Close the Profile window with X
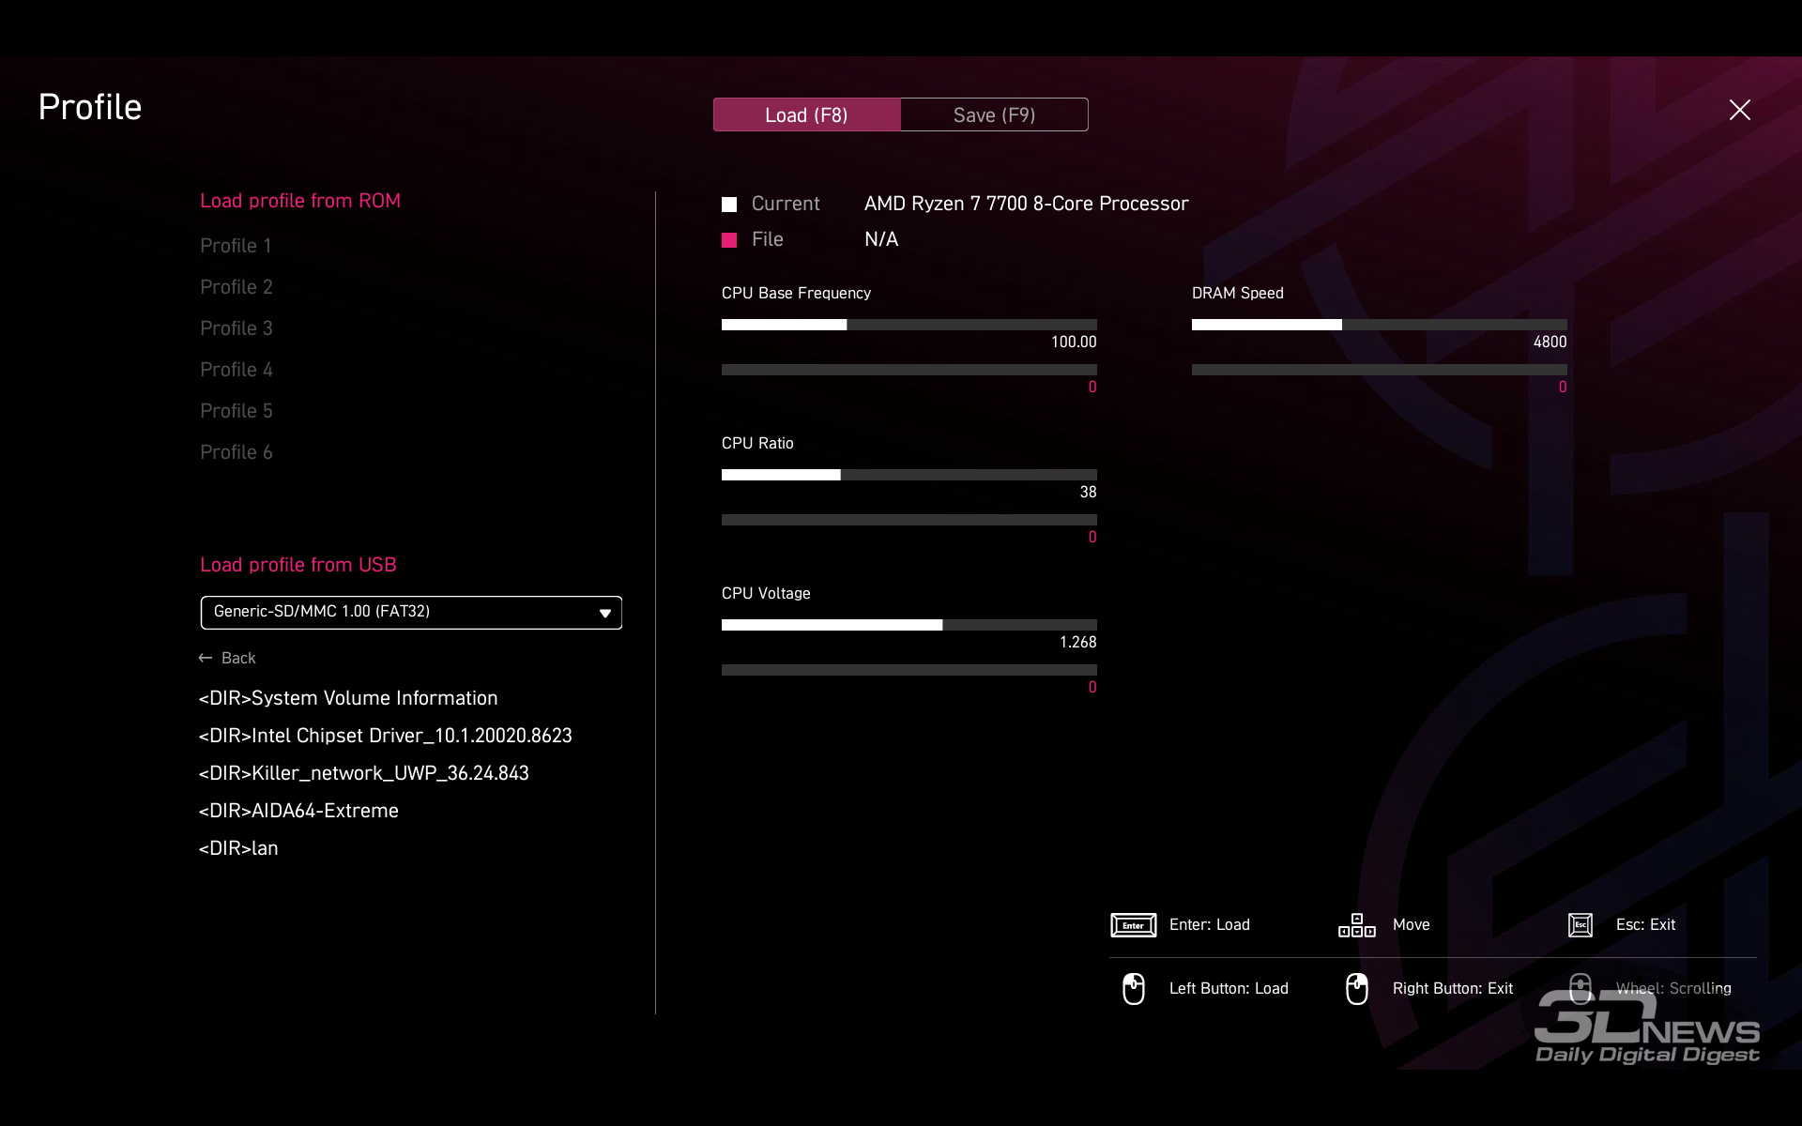Screen dimensions: 1802x1126 pos(1739,110)
